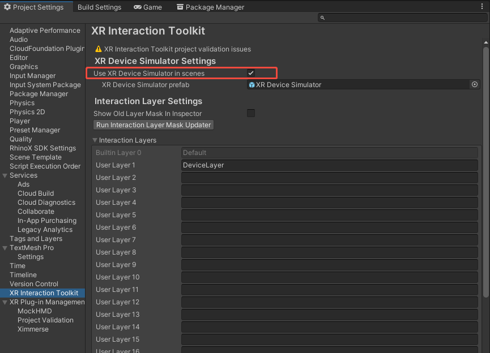Select Settings under TextMesh Pro

coord(31,257)
